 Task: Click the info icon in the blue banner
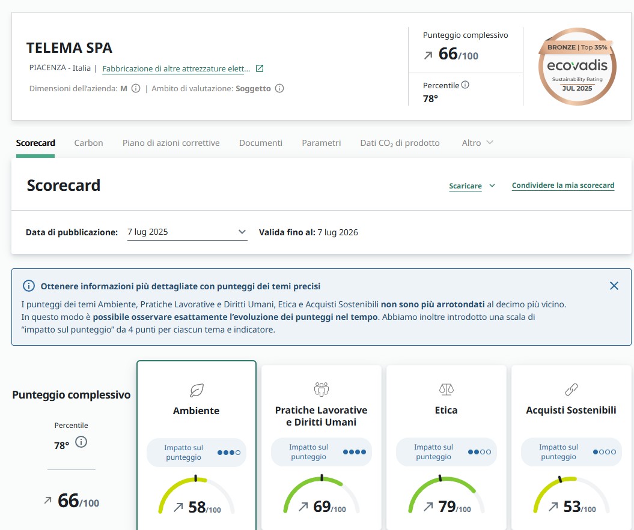click(28, 286)
